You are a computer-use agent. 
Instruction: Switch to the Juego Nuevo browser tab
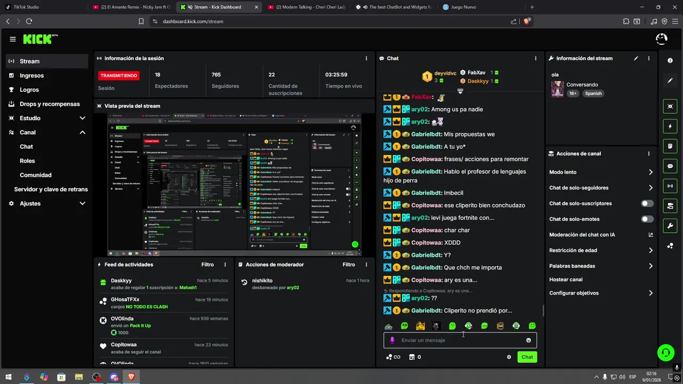coord(479,7)
